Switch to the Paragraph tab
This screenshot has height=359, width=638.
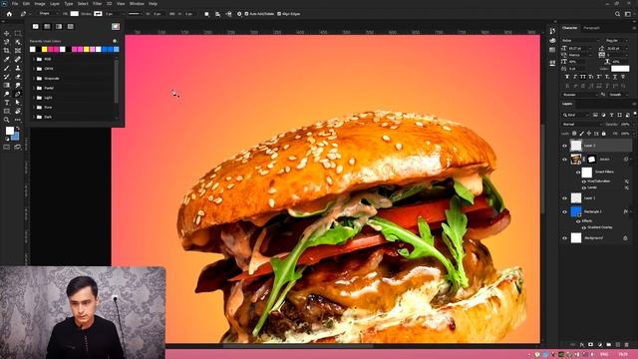[591, 28]
